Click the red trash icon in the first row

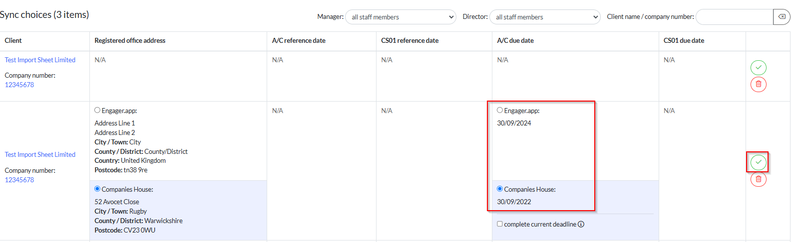tap(758, 84)
